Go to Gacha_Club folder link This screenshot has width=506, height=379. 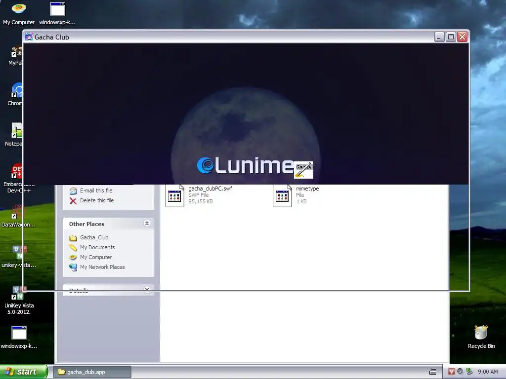coord(94,237)
